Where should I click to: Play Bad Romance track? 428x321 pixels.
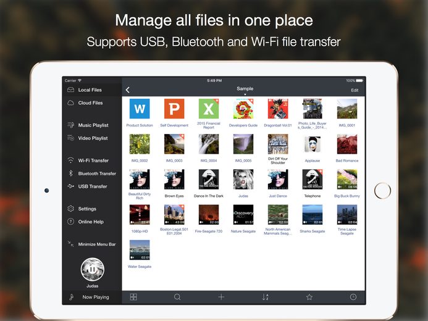(x=347, y=144)
